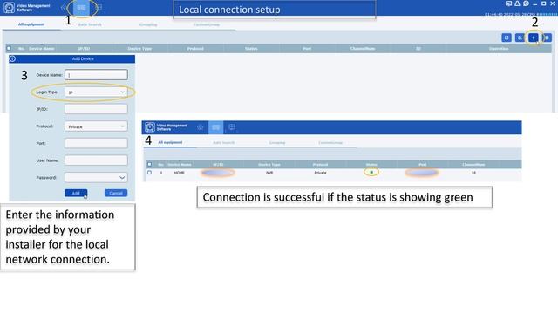Click the monitor-style icon right of device management
This screenshot has width=558, height=314.
click(x=99, y=8)
